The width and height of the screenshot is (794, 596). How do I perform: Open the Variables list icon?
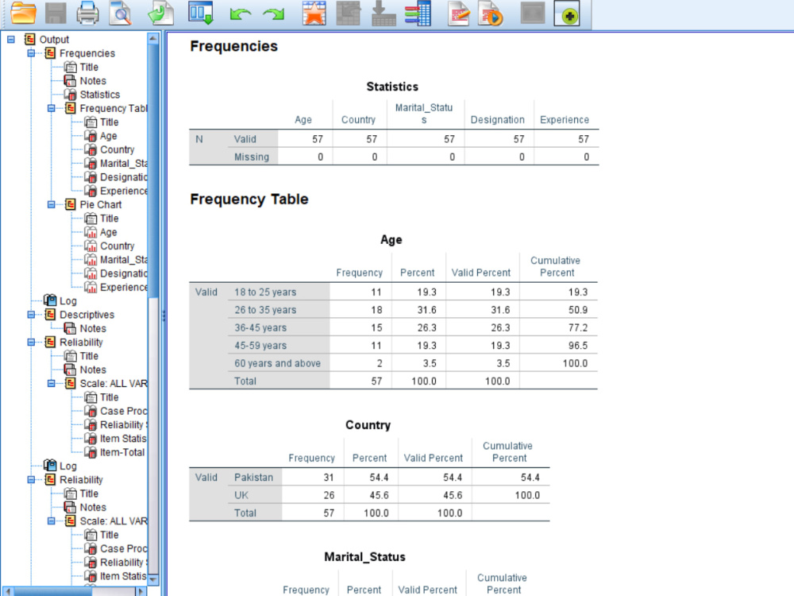(418, 14)
